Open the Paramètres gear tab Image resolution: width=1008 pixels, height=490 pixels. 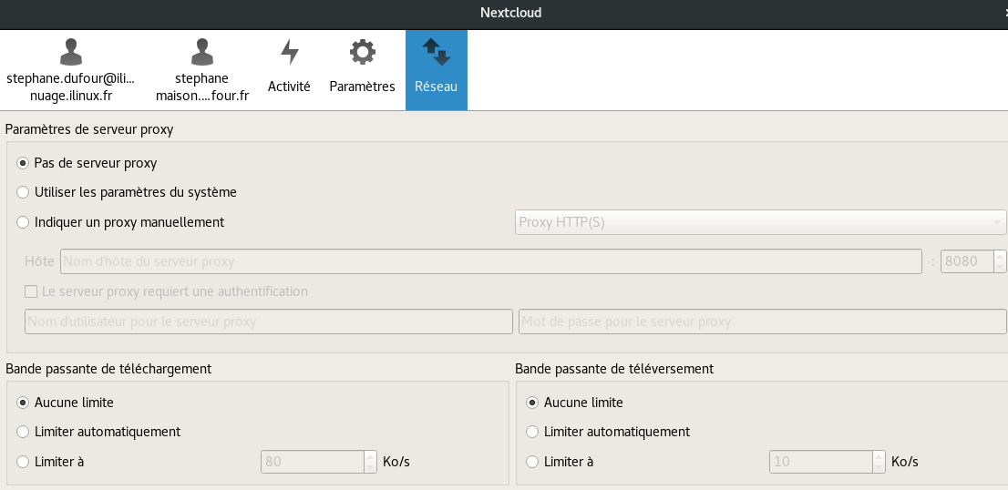point(362,70)
